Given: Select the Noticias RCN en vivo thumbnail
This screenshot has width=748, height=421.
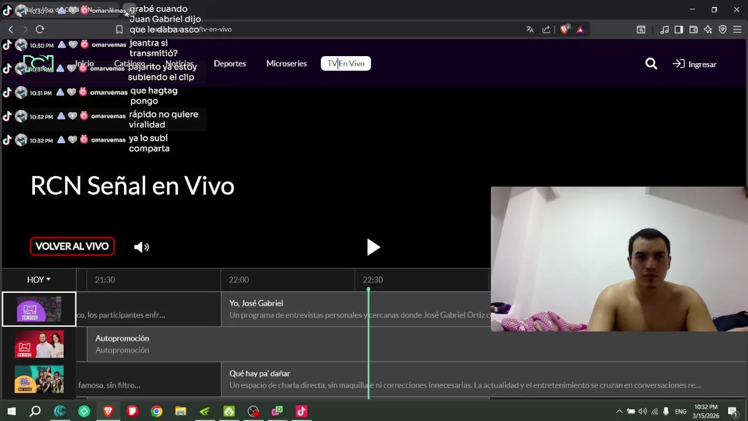Looking at the screenshot, I should tap(39, 344).
